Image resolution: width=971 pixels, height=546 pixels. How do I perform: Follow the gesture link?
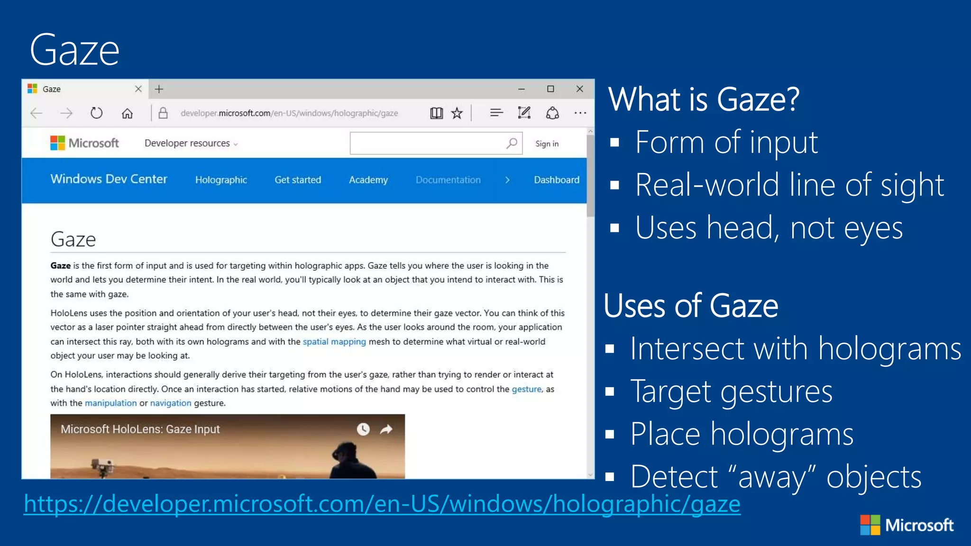pos(526,389)
